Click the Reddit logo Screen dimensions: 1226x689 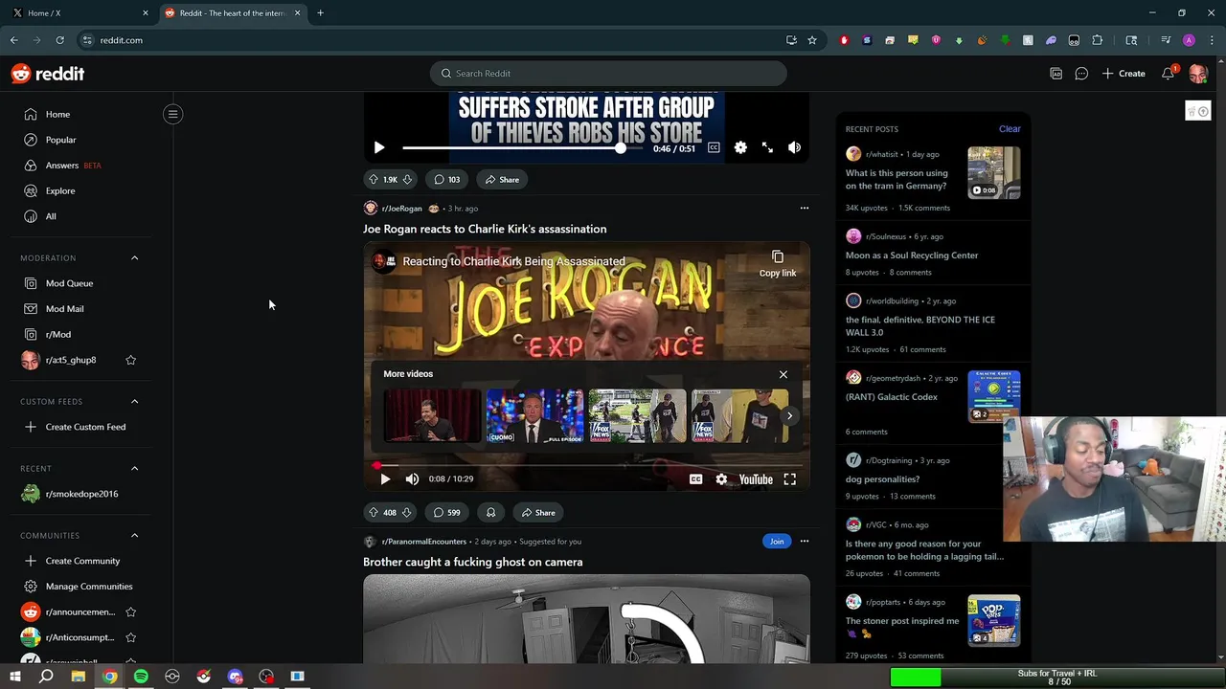coord(48,74)
